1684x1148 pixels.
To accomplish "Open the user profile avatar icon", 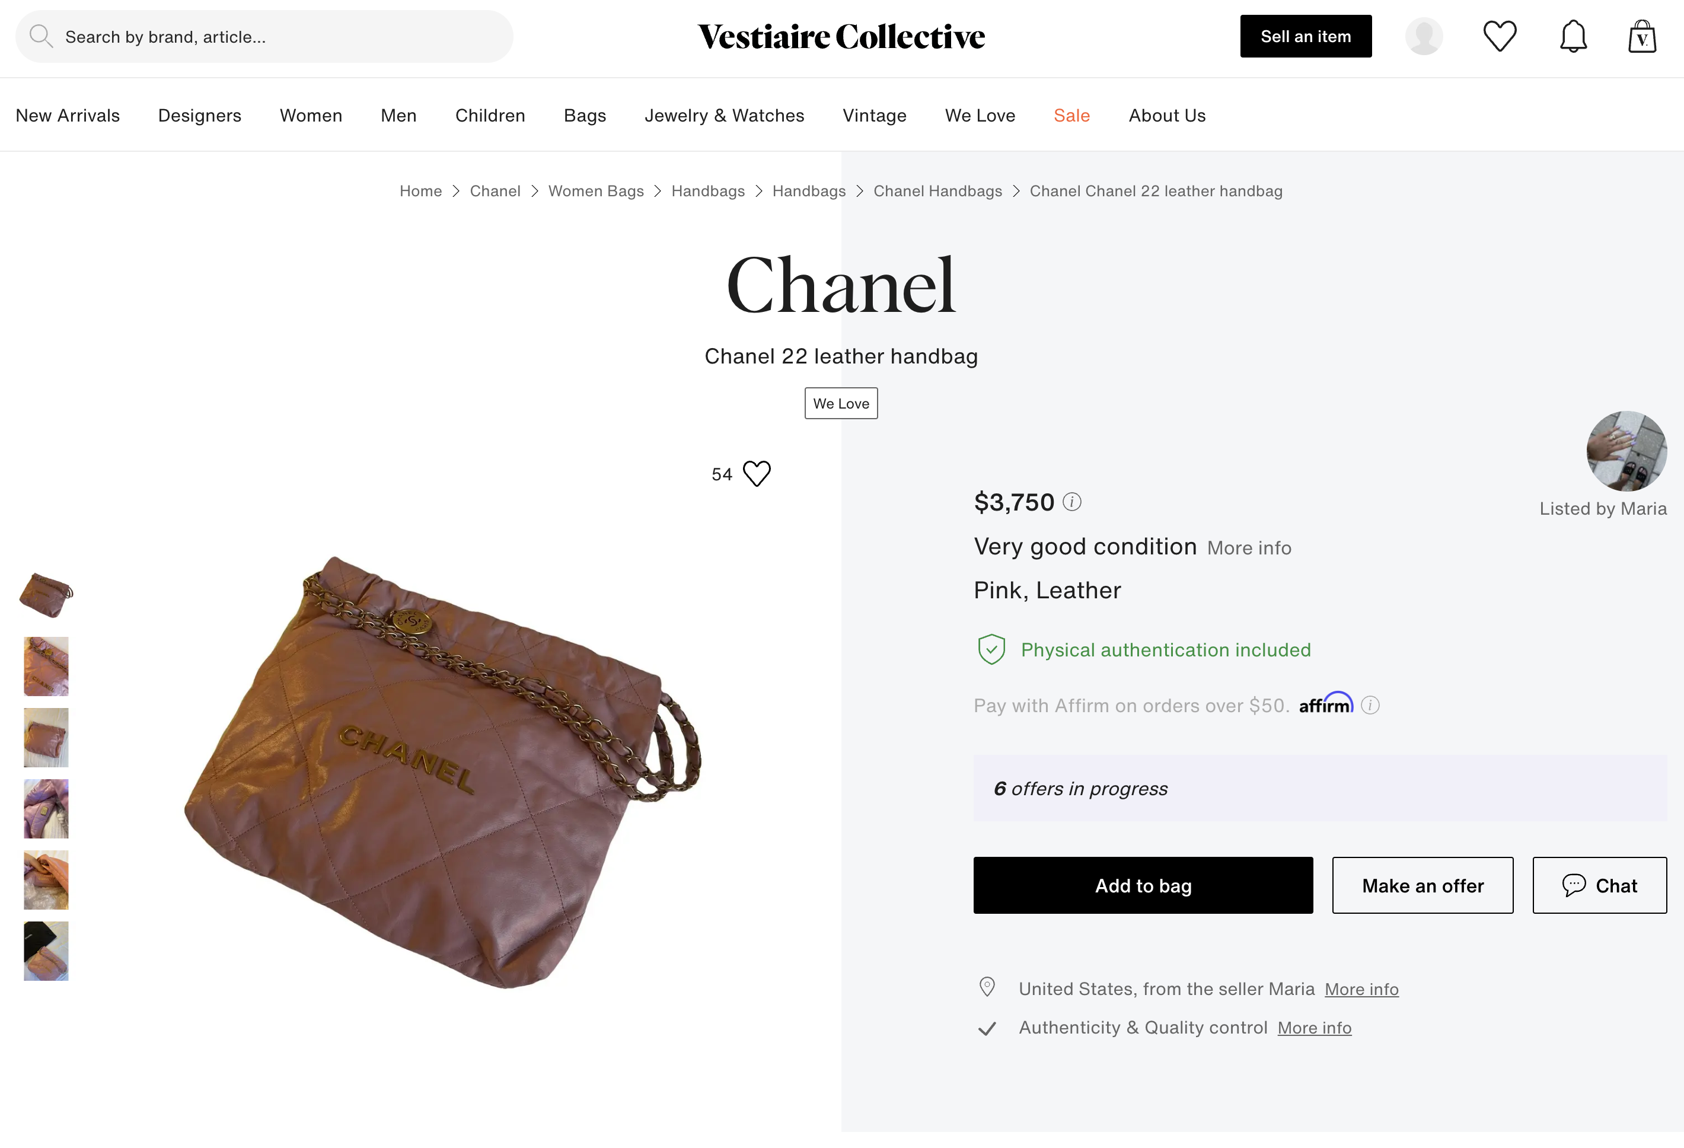I will tap(1424, 36).
